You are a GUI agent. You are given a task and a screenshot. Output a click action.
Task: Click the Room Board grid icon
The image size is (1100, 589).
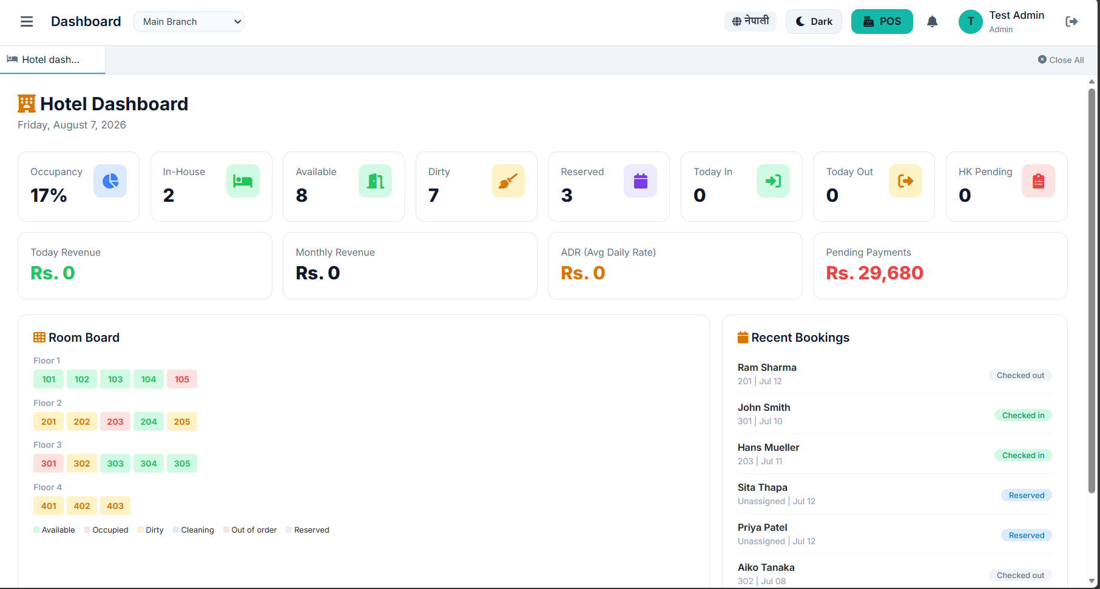pos(39,338)
